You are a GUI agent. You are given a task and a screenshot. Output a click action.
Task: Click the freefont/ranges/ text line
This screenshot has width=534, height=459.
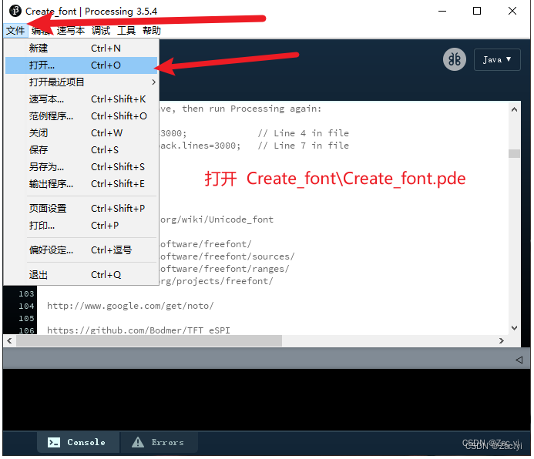[225, 269]
